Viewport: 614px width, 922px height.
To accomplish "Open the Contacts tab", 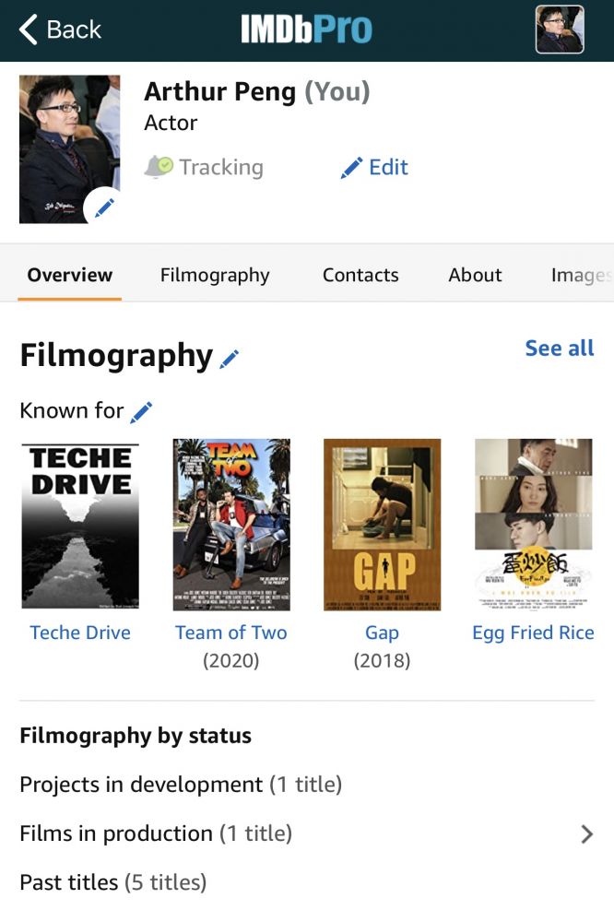I will click(360, 275).
